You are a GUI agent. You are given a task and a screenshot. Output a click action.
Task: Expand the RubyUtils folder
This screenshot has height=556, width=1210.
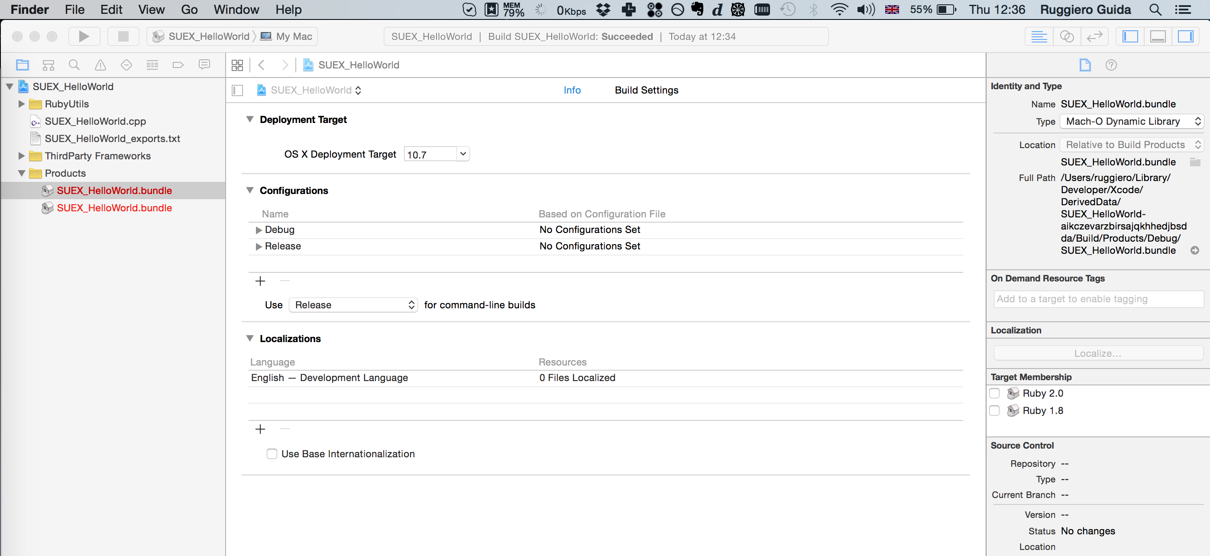pyautogui.click(x=22, y=104)
